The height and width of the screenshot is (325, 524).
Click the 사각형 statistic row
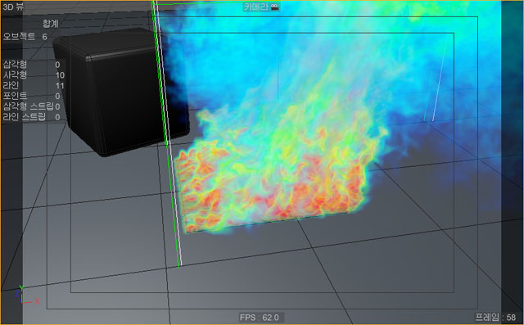(34, 74)
